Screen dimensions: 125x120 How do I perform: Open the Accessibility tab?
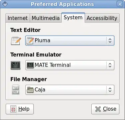point(102,18)
